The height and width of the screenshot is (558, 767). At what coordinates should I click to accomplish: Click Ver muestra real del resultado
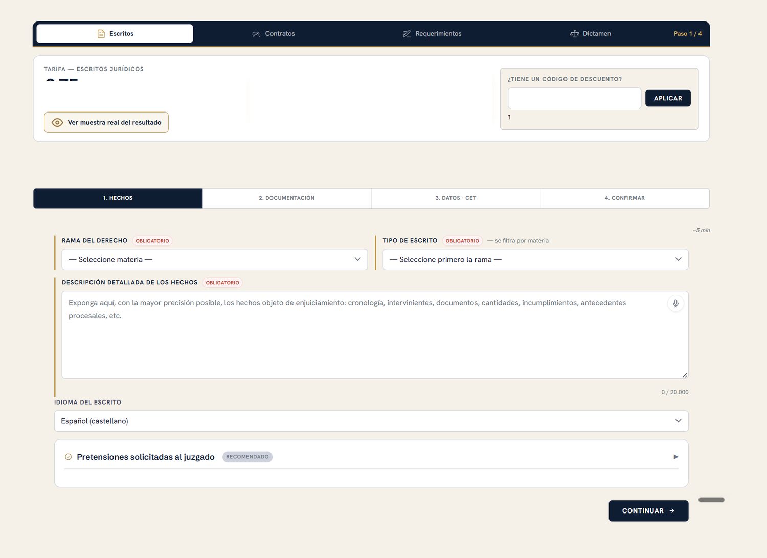click(x=106, y=123)
